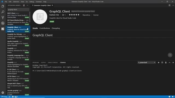The width and height of the screenshot is (175, 98).
Task: Clear extensions search results icon
Action: pos(24,5)
